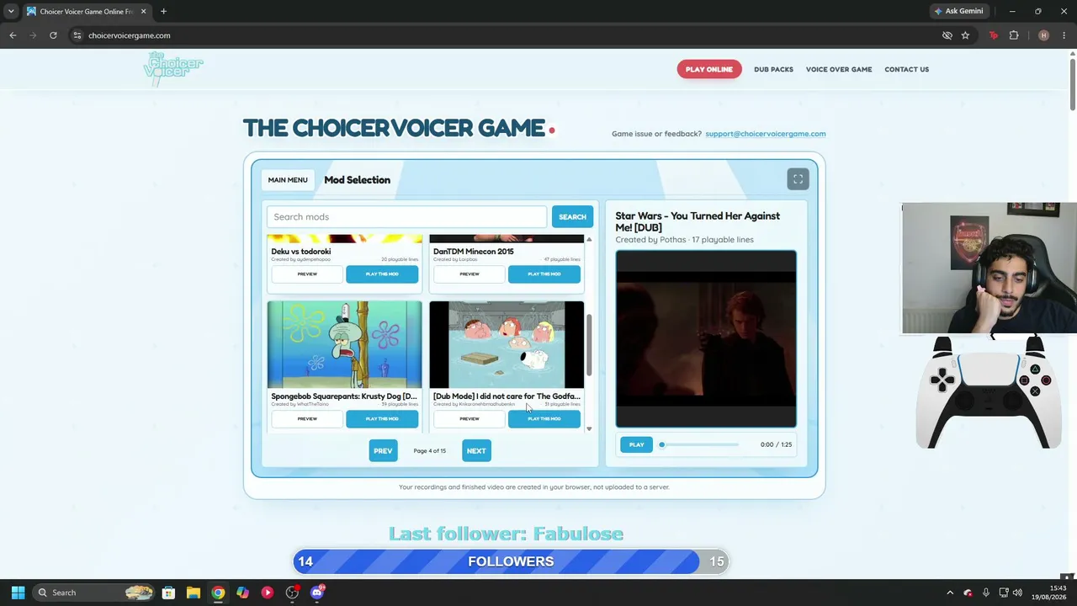Viewport: 1077px width, 606px height.
Task: Preview the Deku vs todoroki mod
Action: [307, 274]
